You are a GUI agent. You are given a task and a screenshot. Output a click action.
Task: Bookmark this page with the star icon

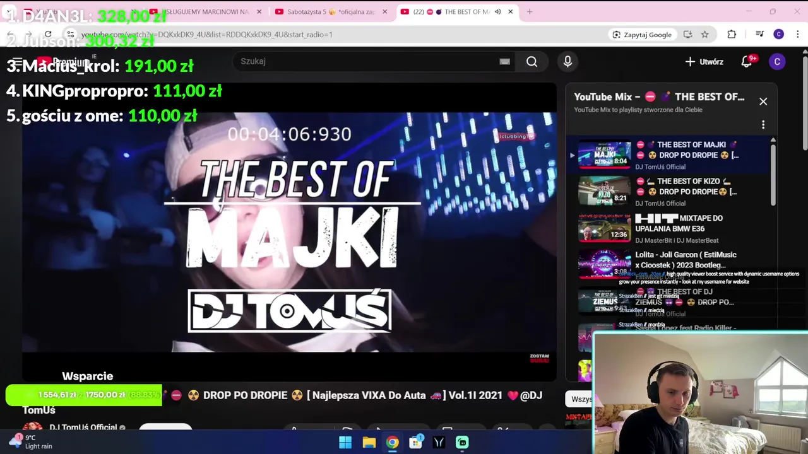point(704,35)
